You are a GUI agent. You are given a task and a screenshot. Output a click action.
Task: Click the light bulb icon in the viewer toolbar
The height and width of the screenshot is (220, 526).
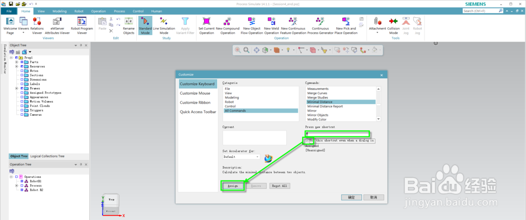tap(288, 50)
